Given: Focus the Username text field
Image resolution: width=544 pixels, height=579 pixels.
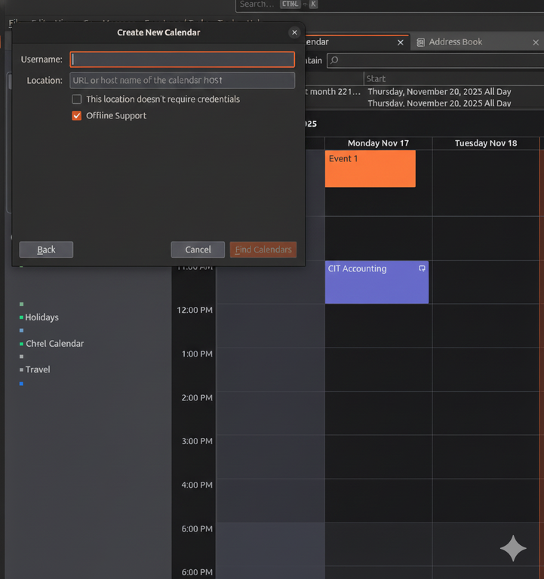Looking at the screenshot, I should (182, 60).
